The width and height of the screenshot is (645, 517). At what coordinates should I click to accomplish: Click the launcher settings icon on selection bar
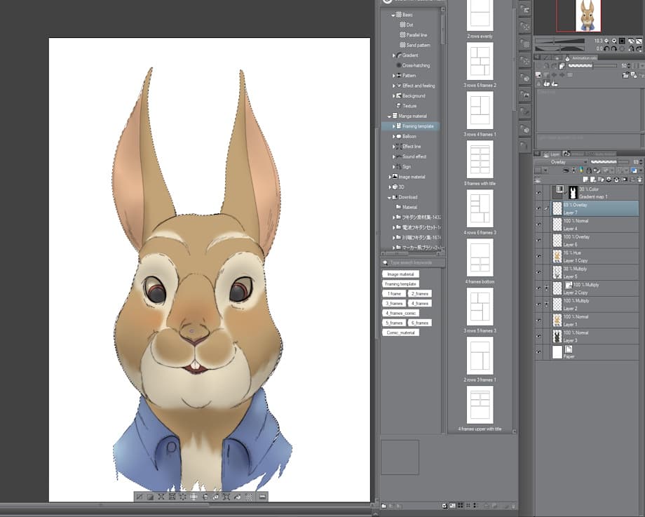click(x=262, y=497)
